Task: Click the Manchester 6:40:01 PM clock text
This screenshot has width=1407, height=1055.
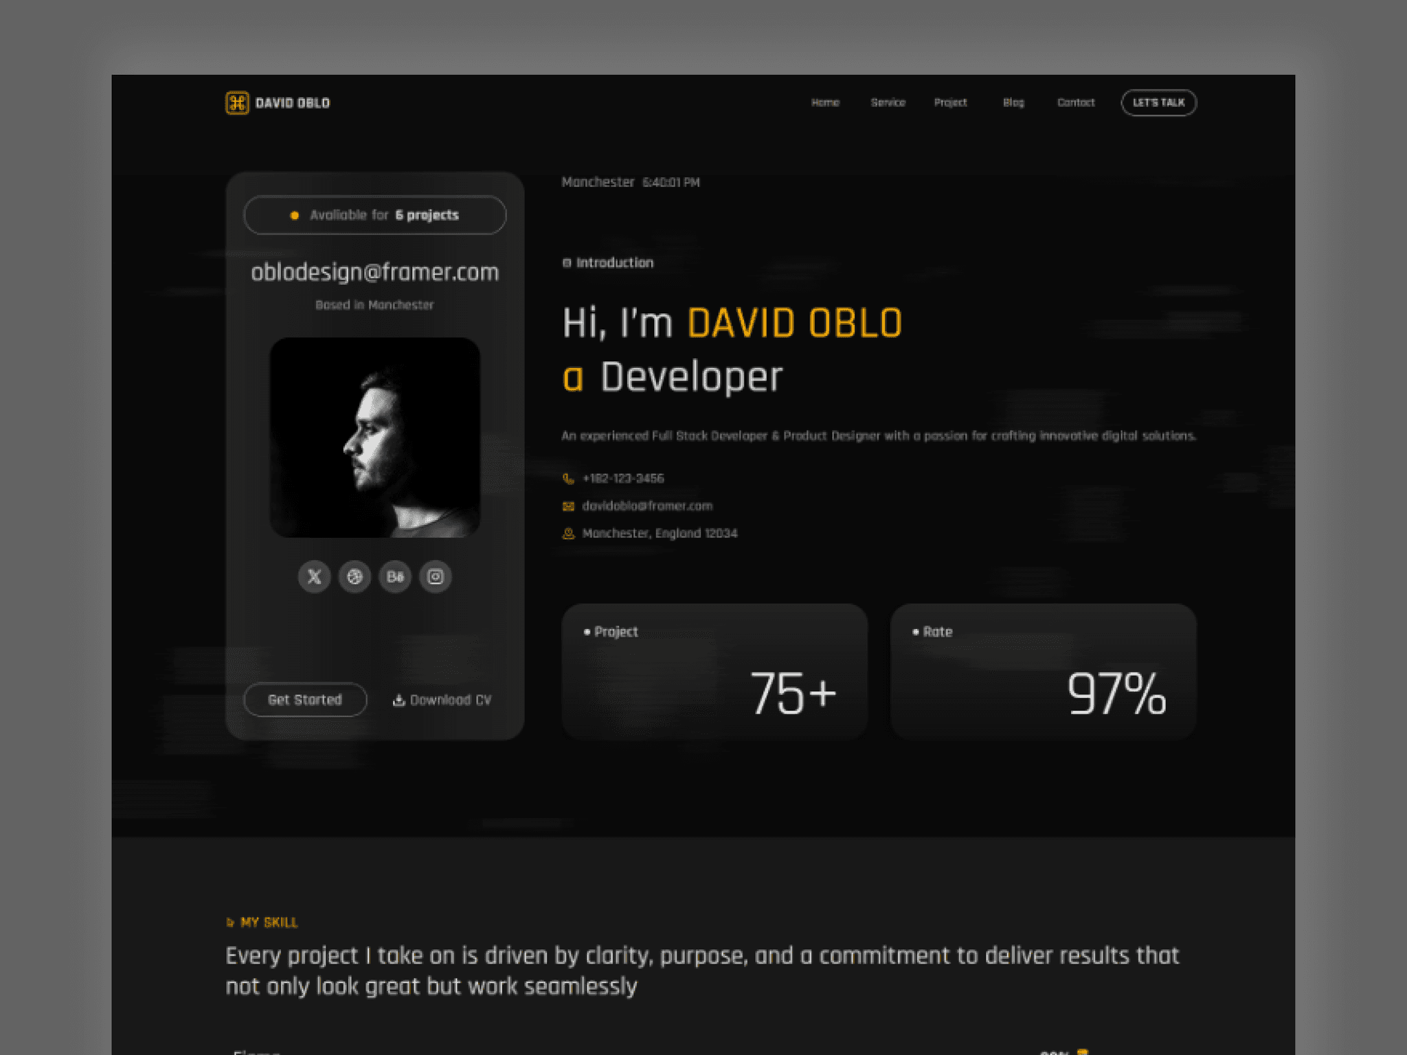Action: [x=631, y=183]
